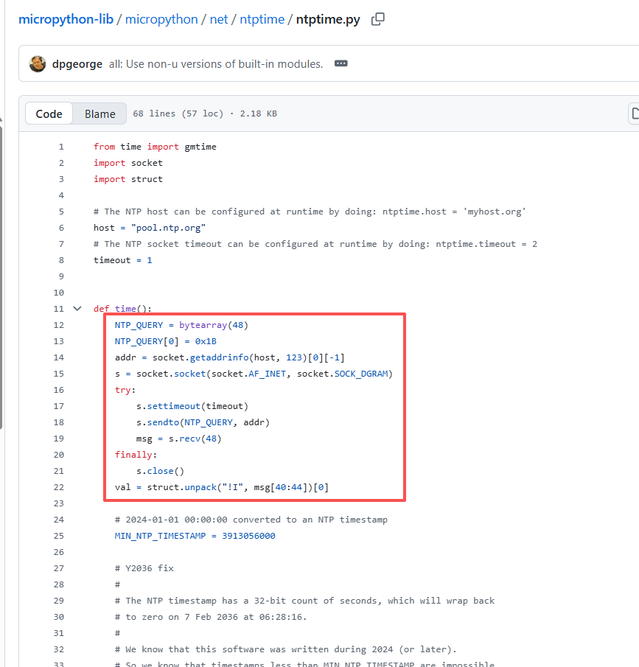Viewport: 639px width, 667px height.
Task: Select line number 1 in gutter
Action: [x=61, y=147]
